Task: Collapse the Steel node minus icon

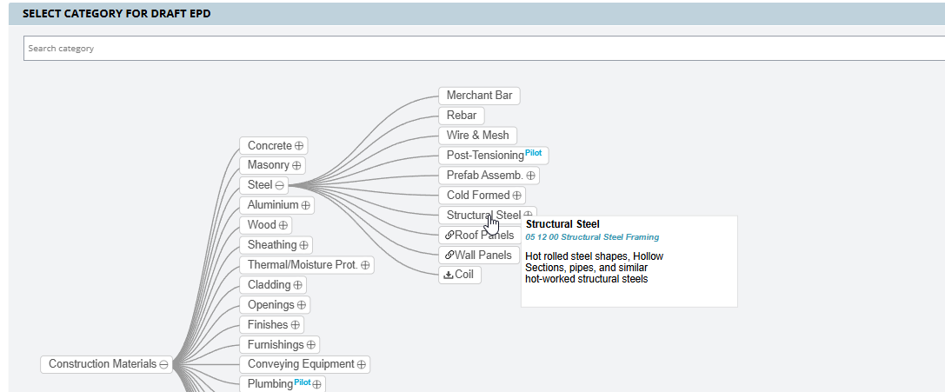Action: [280, 185]
